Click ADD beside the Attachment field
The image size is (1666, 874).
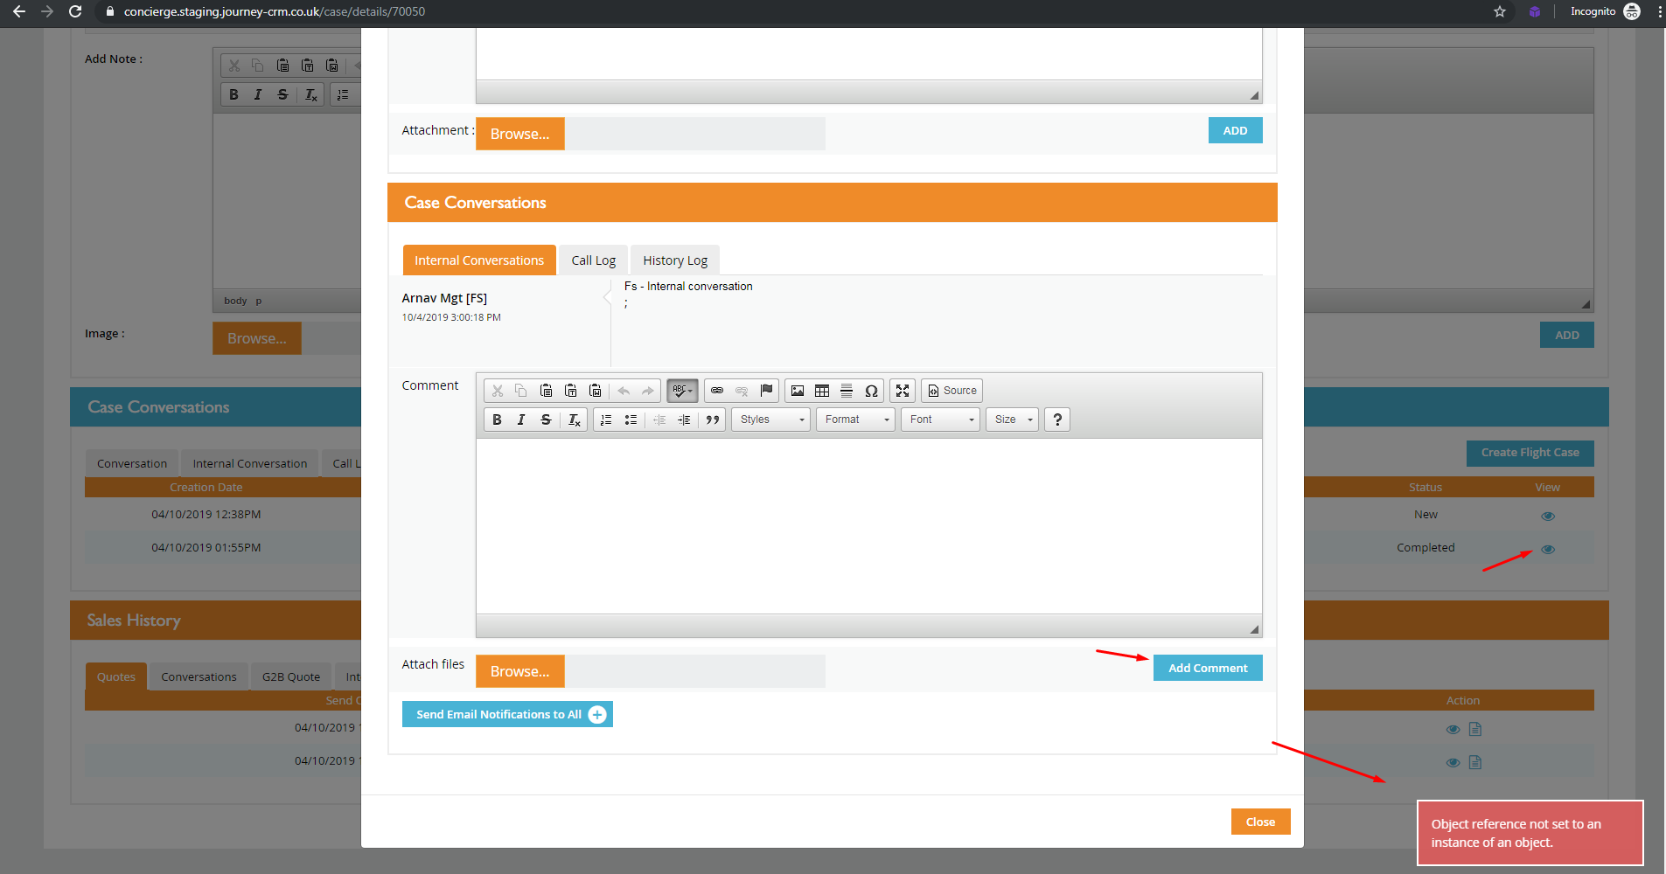[x=1235, y=130]
